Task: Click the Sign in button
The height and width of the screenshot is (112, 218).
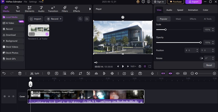Action: pyautogui.click(x=159, y=2)
